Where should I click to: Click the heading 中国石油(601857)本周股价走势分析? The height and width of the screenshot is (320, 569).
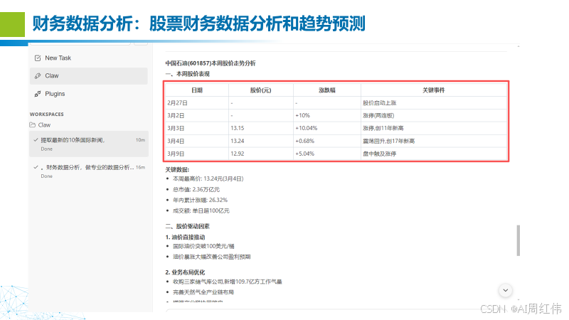click(211, 63)
